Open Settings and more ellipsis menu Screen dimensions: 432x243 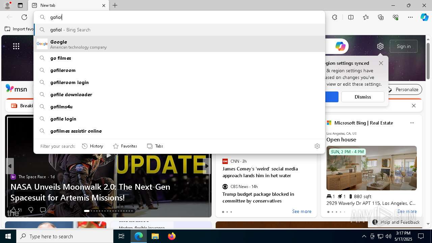pyautogui.click(x=410, y=17)
